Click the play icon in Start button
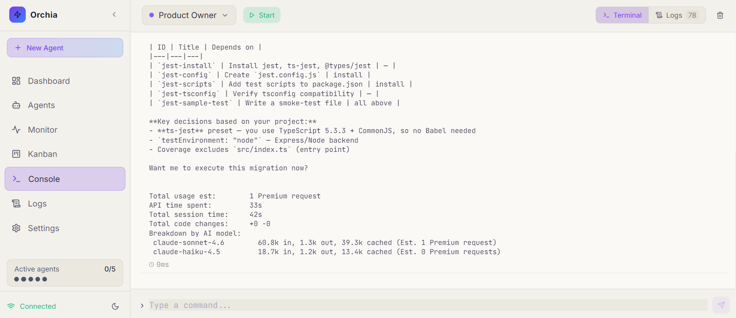736x318 pixels. click(252, 15)
